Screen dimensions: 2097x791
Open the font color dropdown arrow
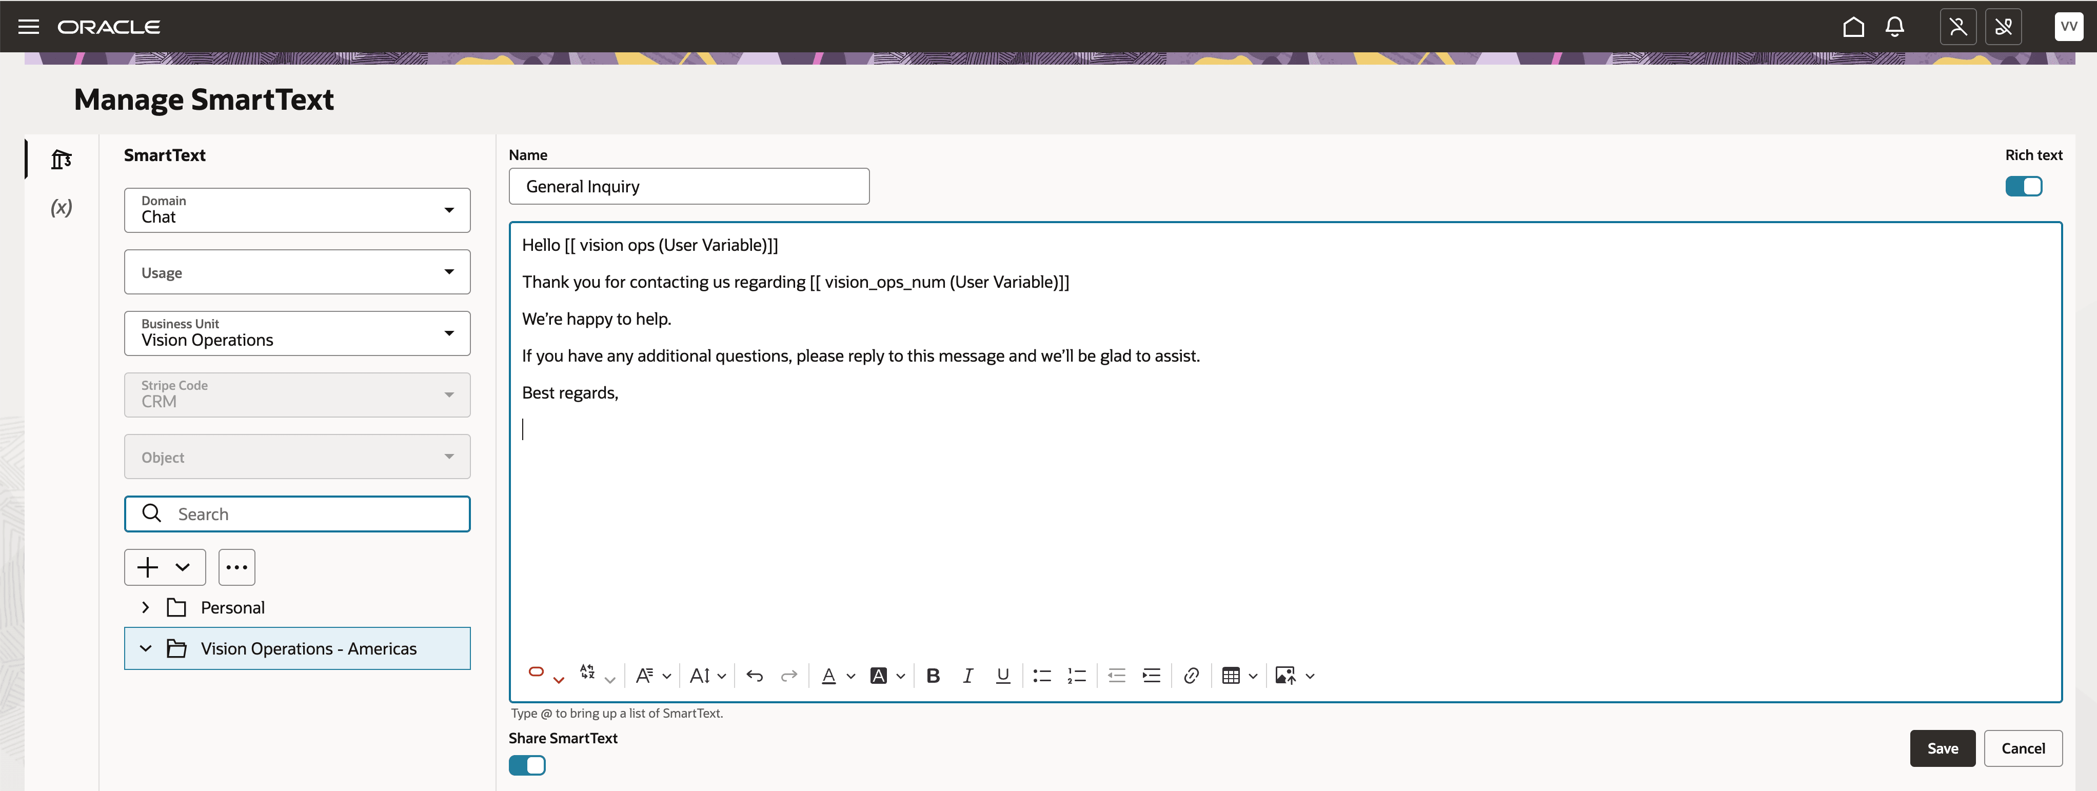[x=850, y=676]
